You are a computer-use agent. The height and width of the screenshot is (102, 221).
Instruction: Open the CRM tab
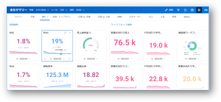coord(119,17)
